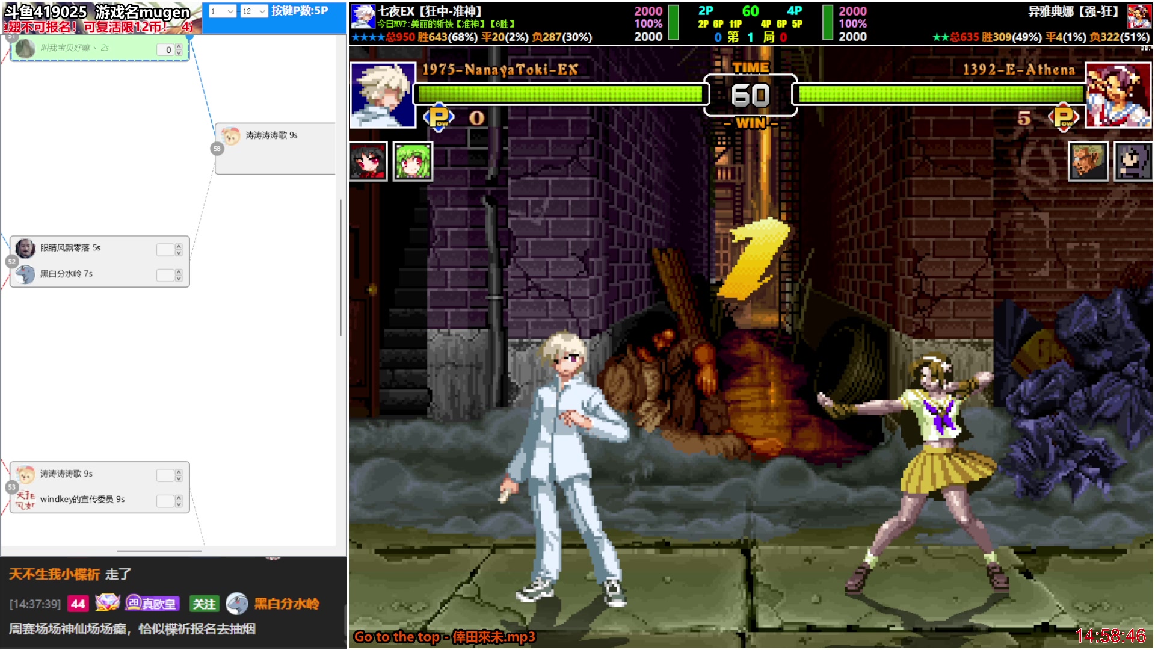Viewport: 1155px width, 650px height.
Task: Click 涛涛涛涛歌 avatar in match 58
Action: 230,135
